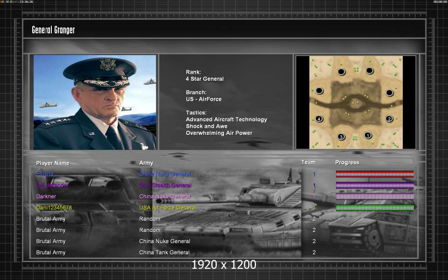Click 'China Tank General' army entry

point(164,252)
